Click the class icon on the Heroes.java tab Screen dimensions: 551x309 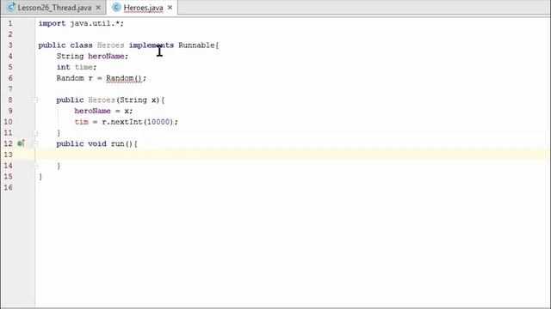[117, 7]
